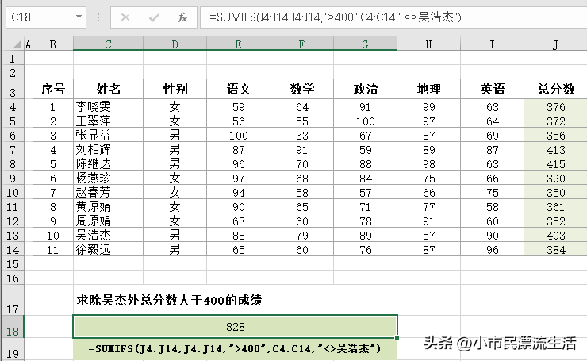Click 李晓雯's 地理 score 99
The width and height of the screenshot is (587, 361).
click(428, 107)
